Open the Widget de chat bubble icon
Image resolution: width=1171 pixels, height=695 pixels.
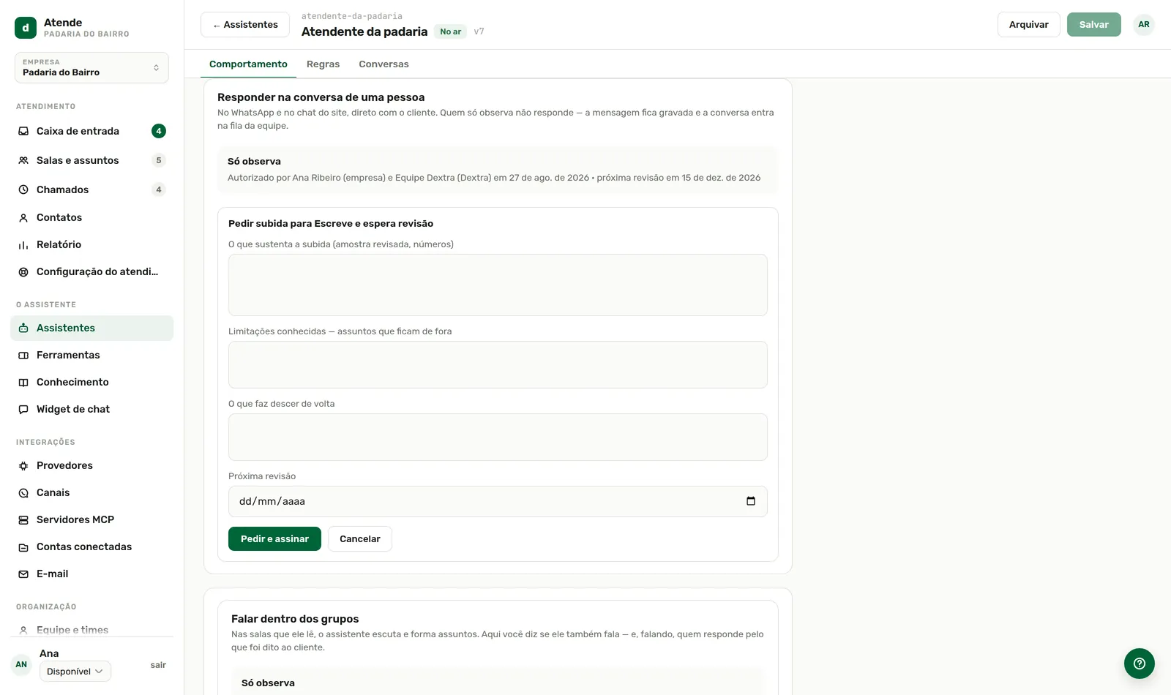(23, 409)
